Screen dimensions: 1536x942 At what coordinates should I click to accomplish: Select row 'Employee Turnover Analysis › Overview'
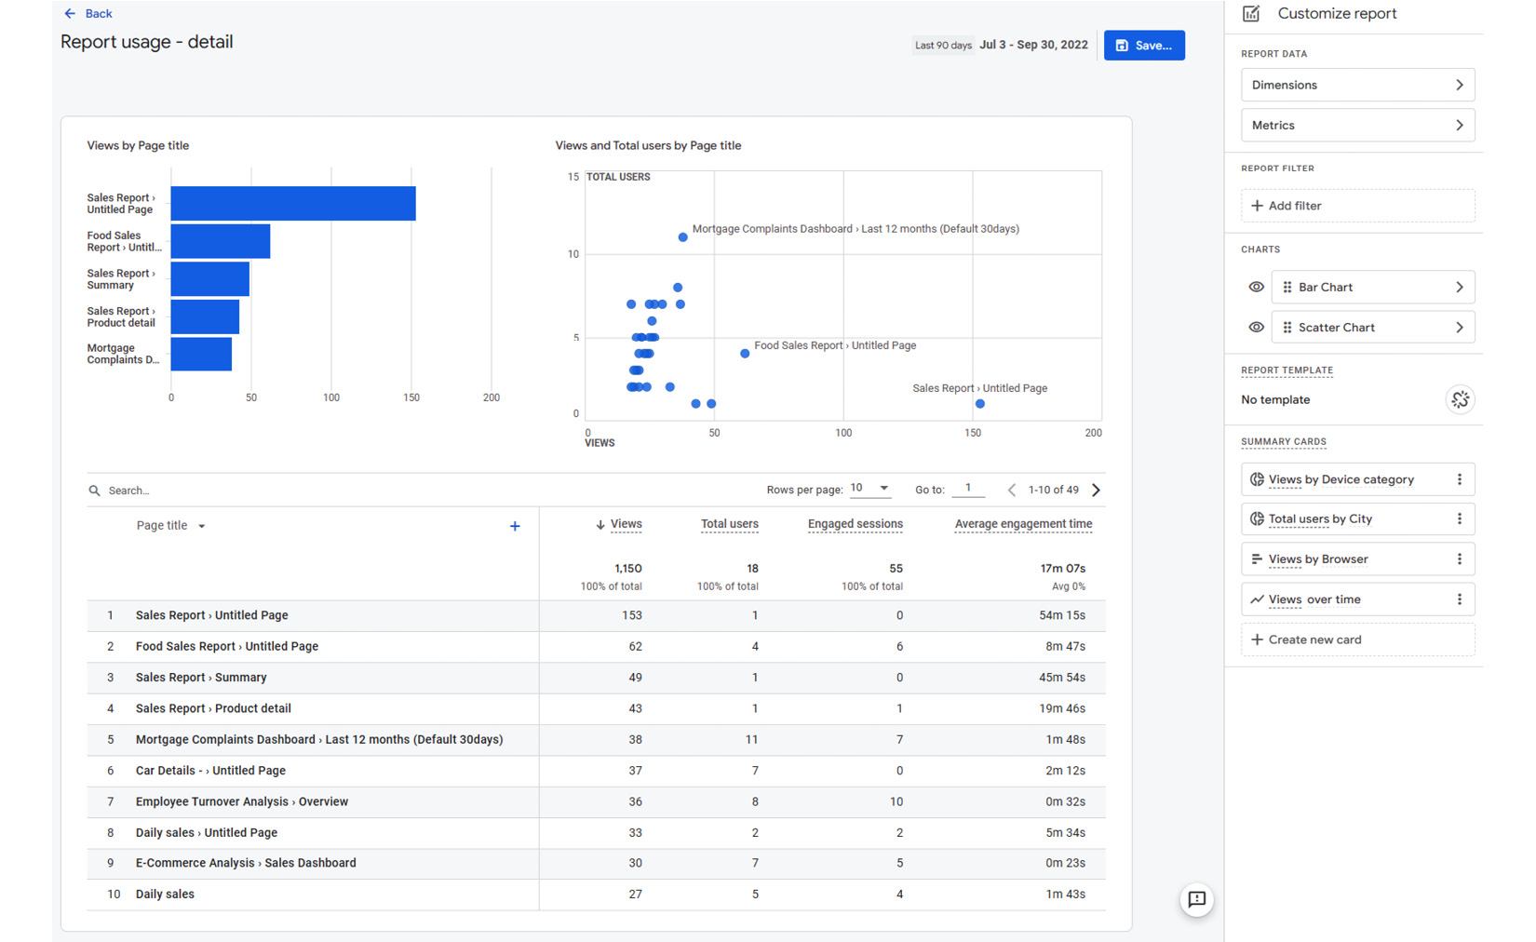tap(596, 801)
